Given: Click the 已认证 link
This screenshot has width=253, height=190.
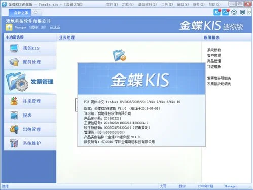Looking at the screenshot, I should tap(55, 27).
